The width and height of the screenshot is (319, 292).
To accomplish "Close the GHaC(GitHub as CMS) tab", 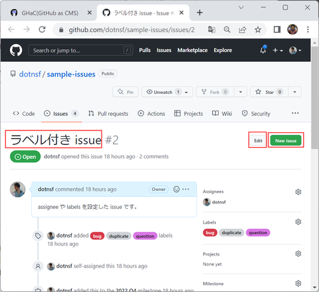I will coord(90,13).
